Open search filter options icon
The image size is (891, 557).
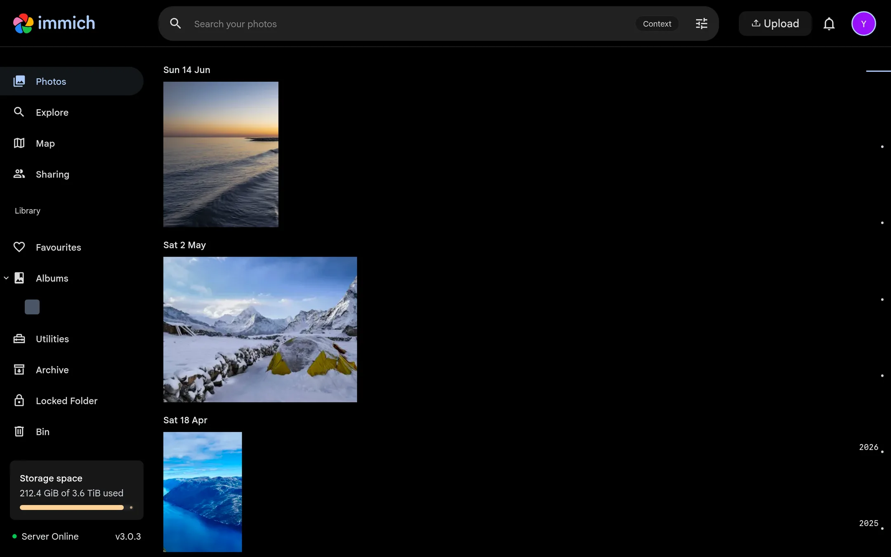coord(701,24)
